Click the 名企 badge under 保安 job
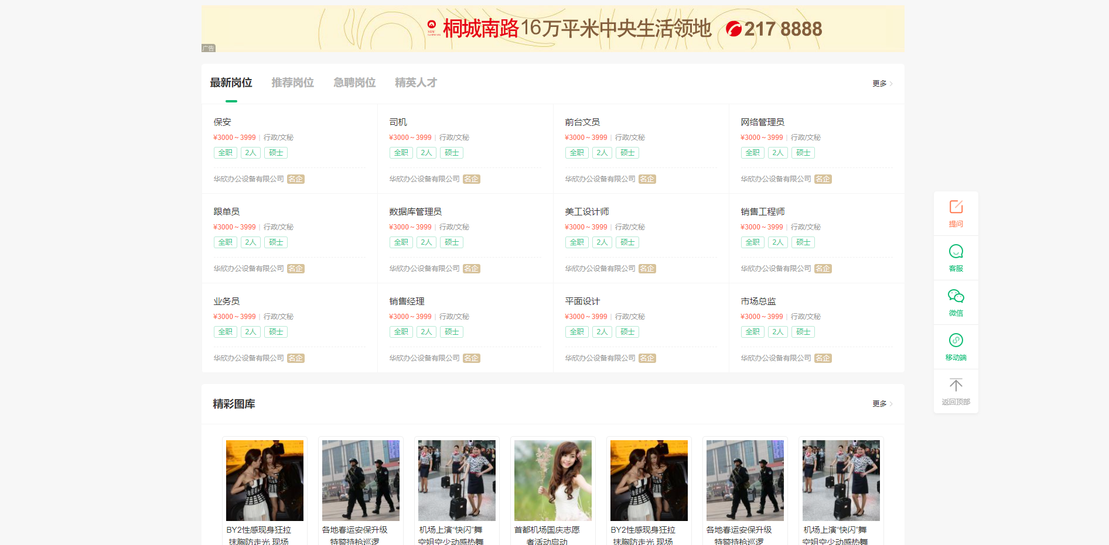Viewport: 1109px width, 545px height. [296, 179]
